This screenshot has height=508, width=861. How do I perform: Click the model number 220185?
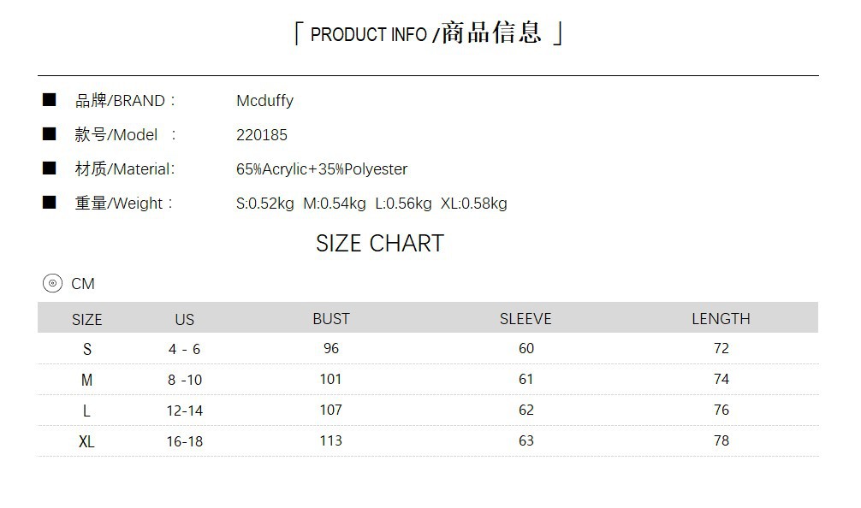click(262, 135)
